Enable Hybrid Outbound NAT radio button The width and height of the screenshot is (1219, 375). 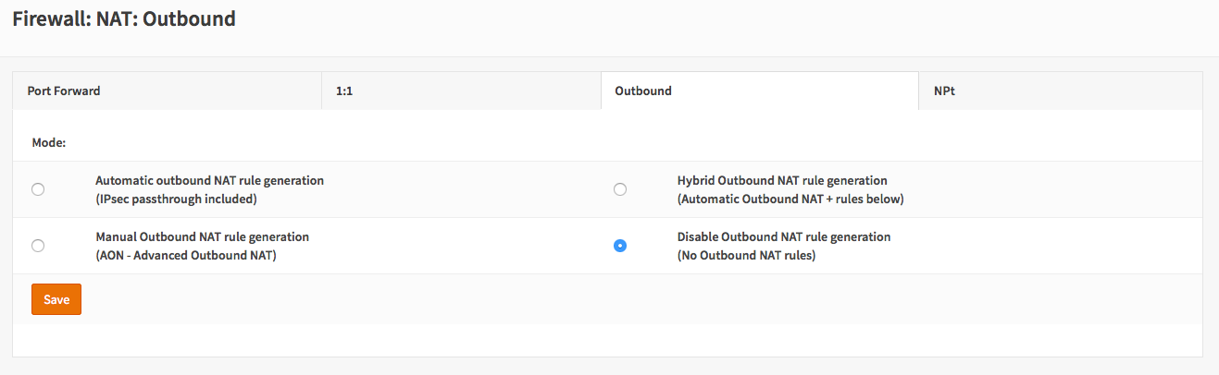pos(620,189)
